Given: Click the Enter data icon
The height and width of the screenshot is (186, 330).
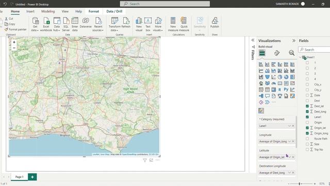Looking at the screenshot, I should click(x=75, y=24).
